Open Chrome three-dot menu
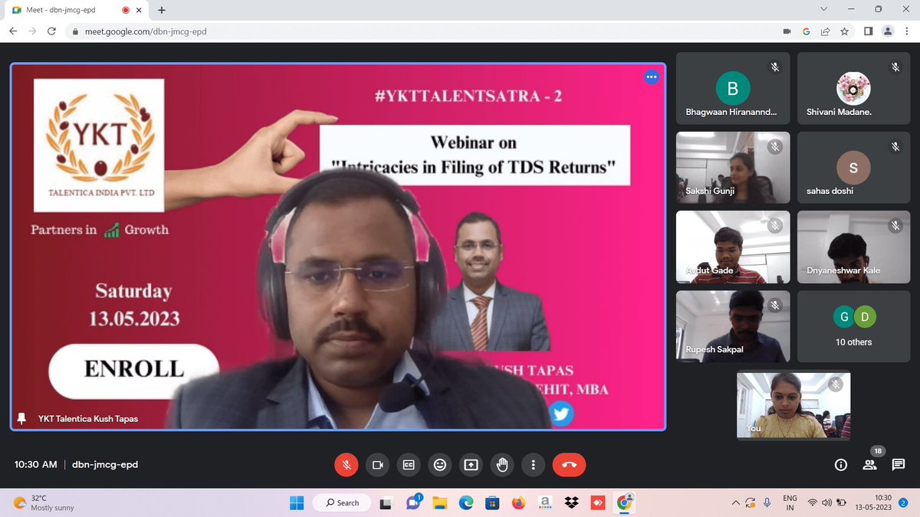The image size is (920, 517). click(906, 31)
